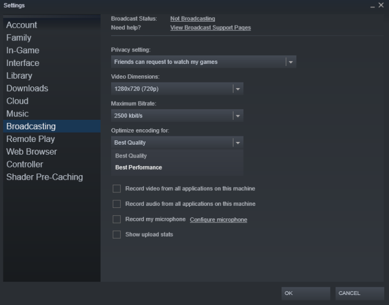
Task: Click the Privacy setting dropdown arrow
Action: point(291,62)
